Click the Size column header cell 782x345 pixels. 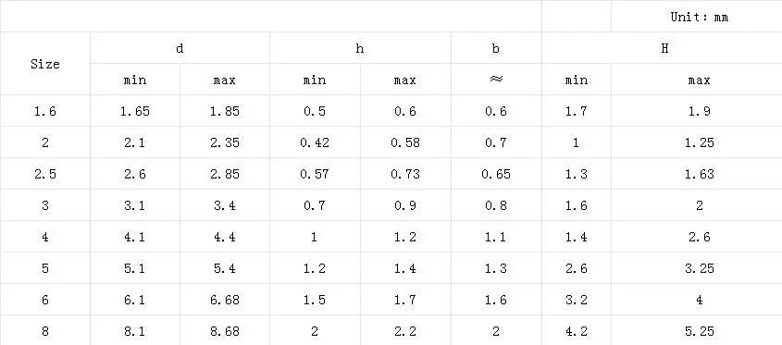tap(45, 64)
